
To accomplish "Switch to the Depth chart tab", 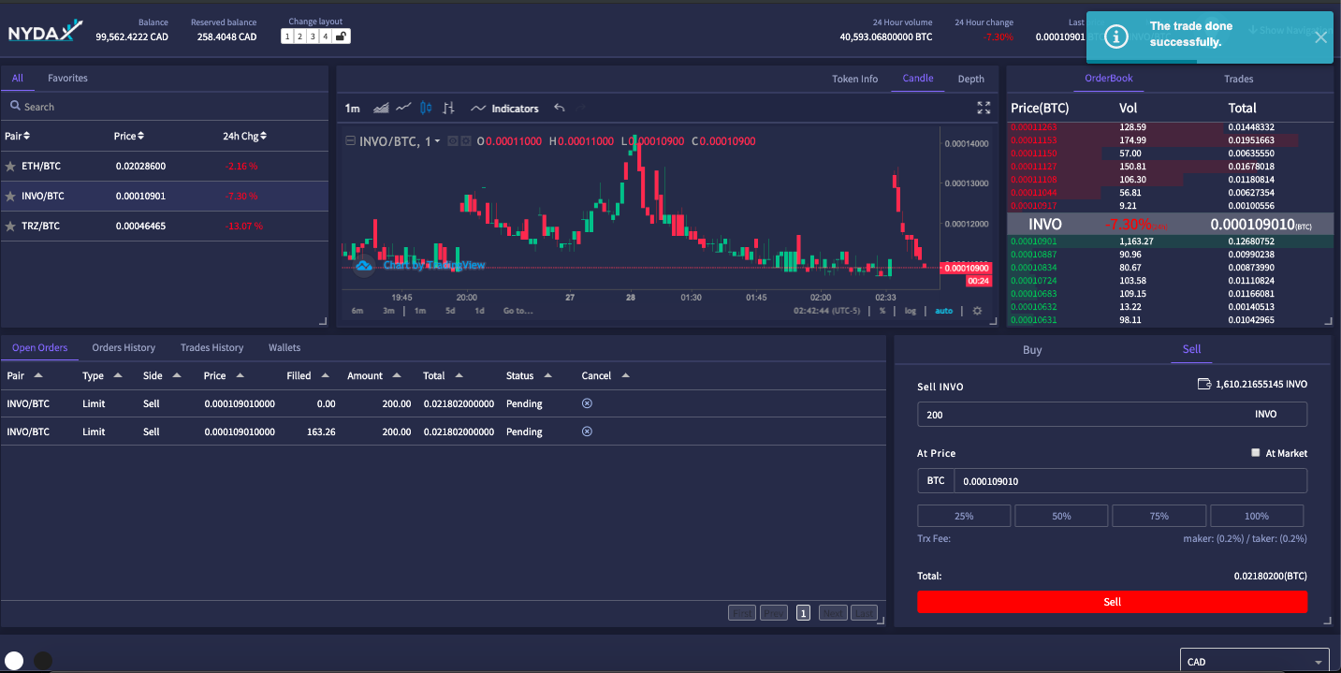I will 970,79.
